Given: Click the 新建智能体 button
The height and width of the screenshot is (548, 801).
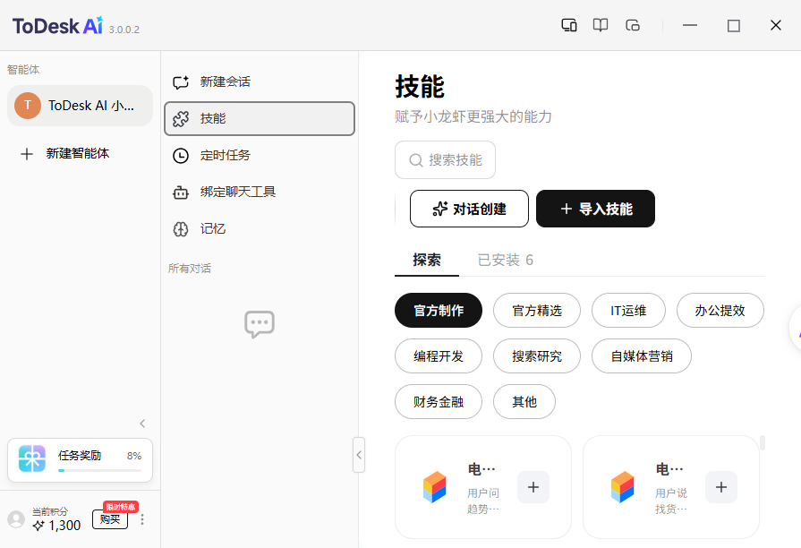Looking at the screenshot, I should coord(81,153).
